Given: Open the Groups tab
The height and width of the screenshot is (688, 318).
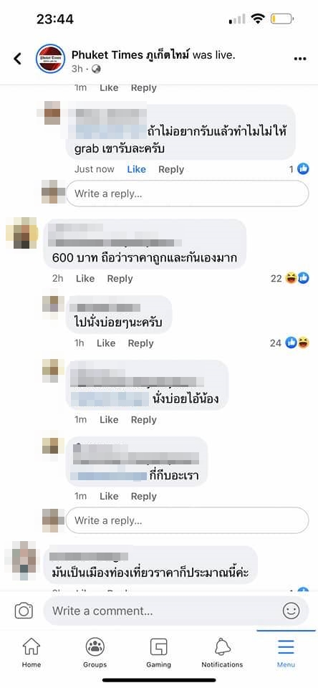Looking at the screenshot, I should [x=95, y=652].
